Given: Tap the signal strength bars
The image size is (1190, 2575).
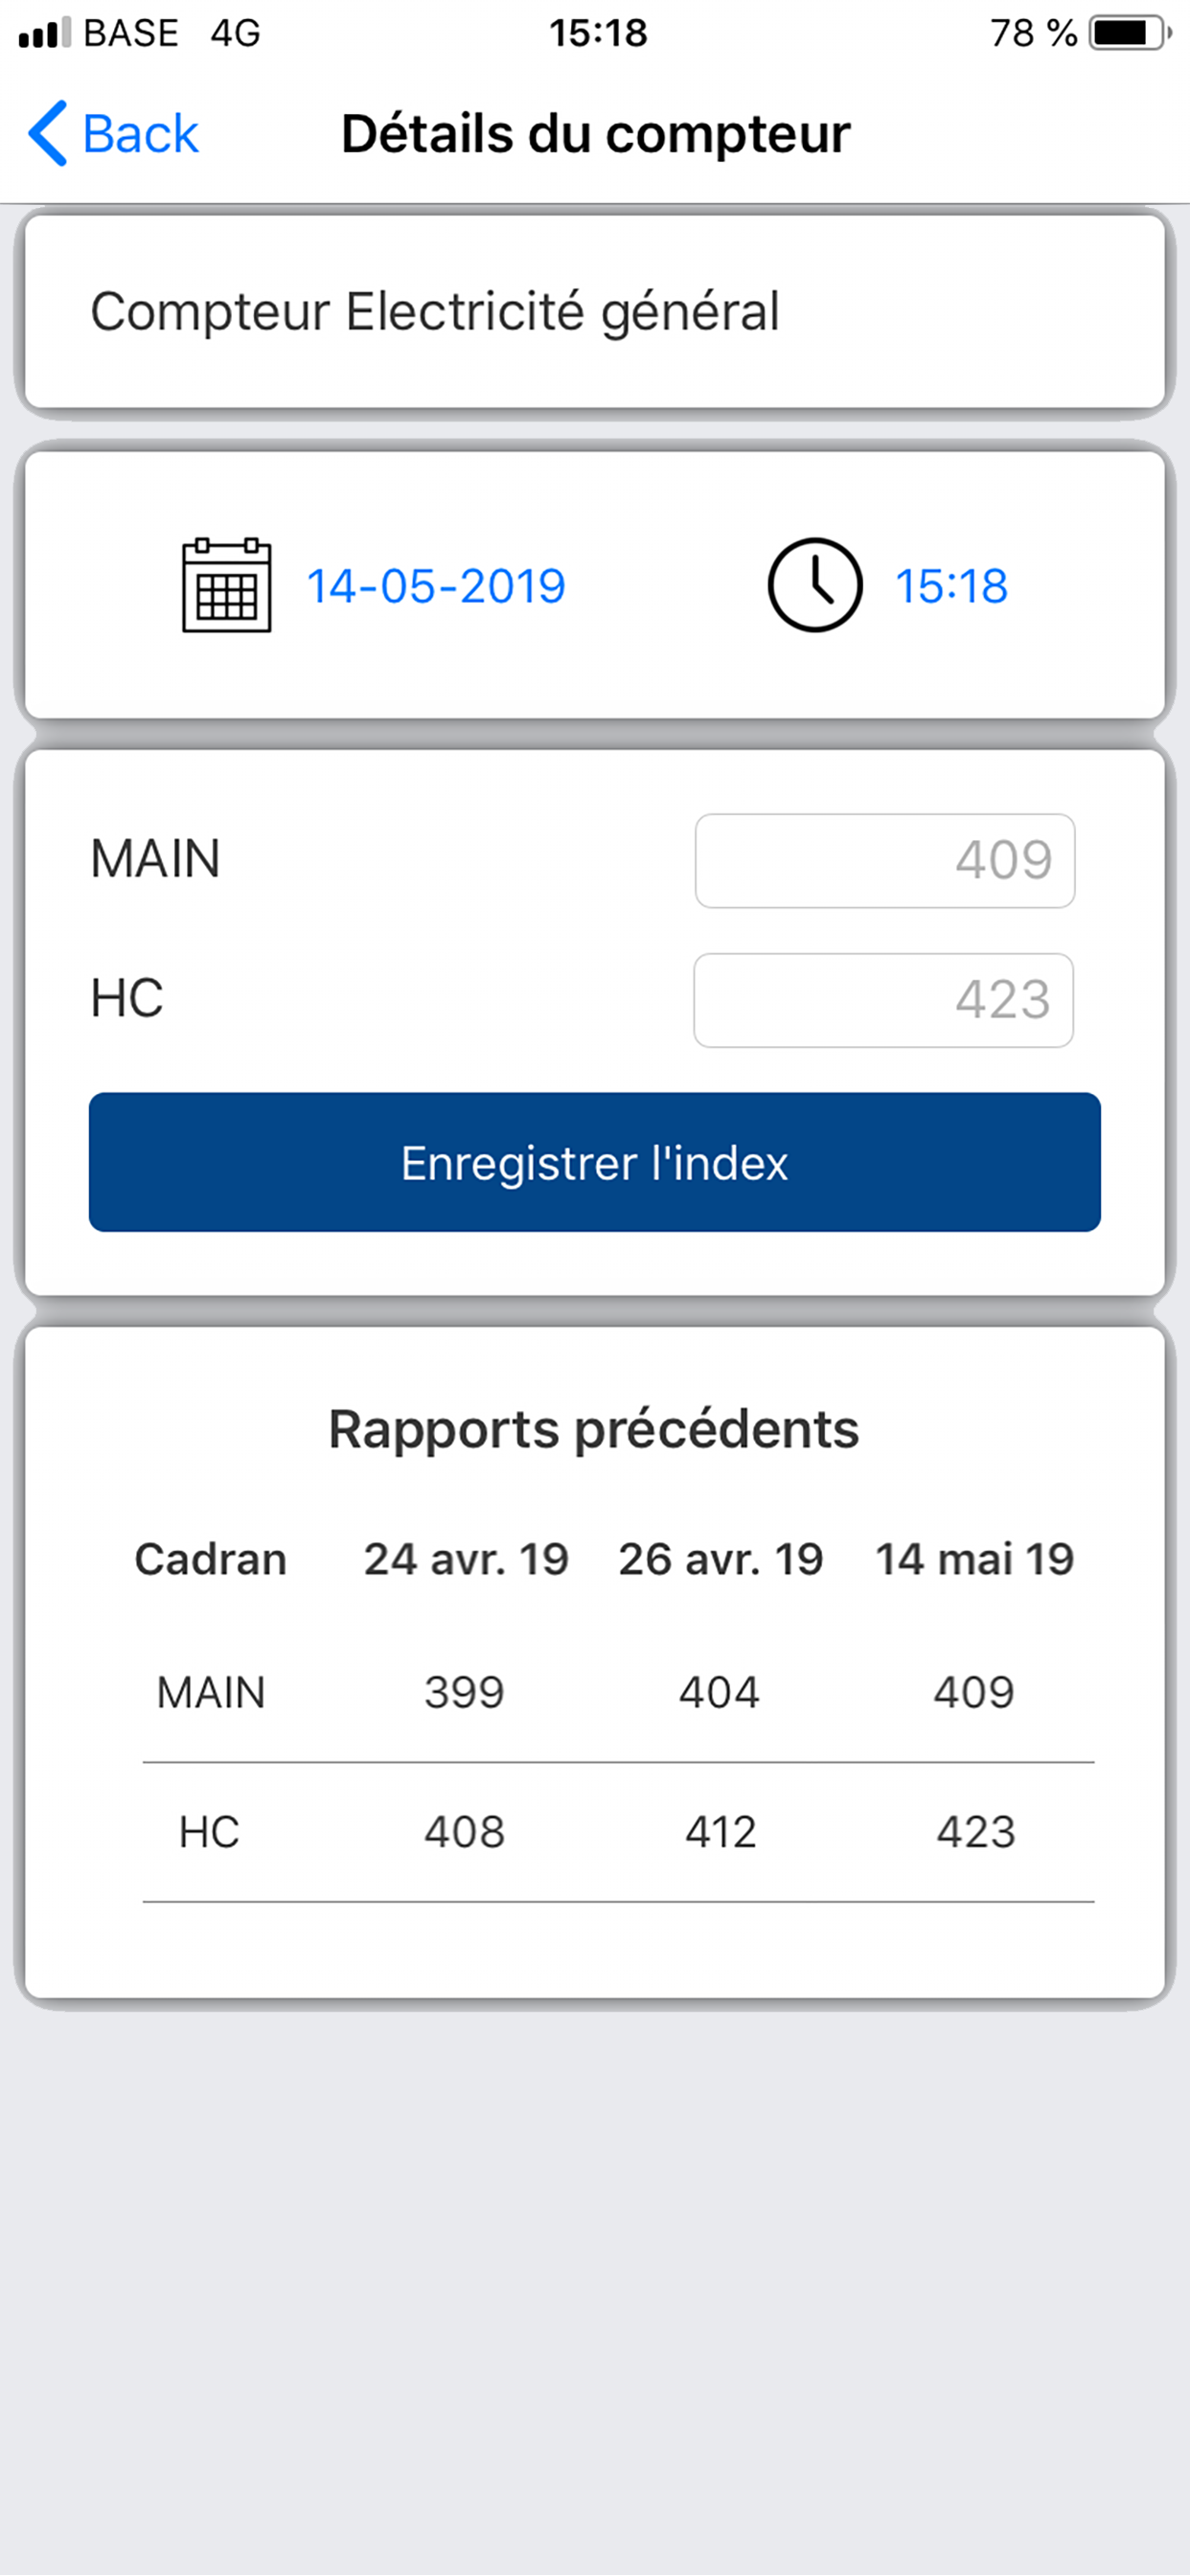Looking at the screenshot, I should click(45, 33).
